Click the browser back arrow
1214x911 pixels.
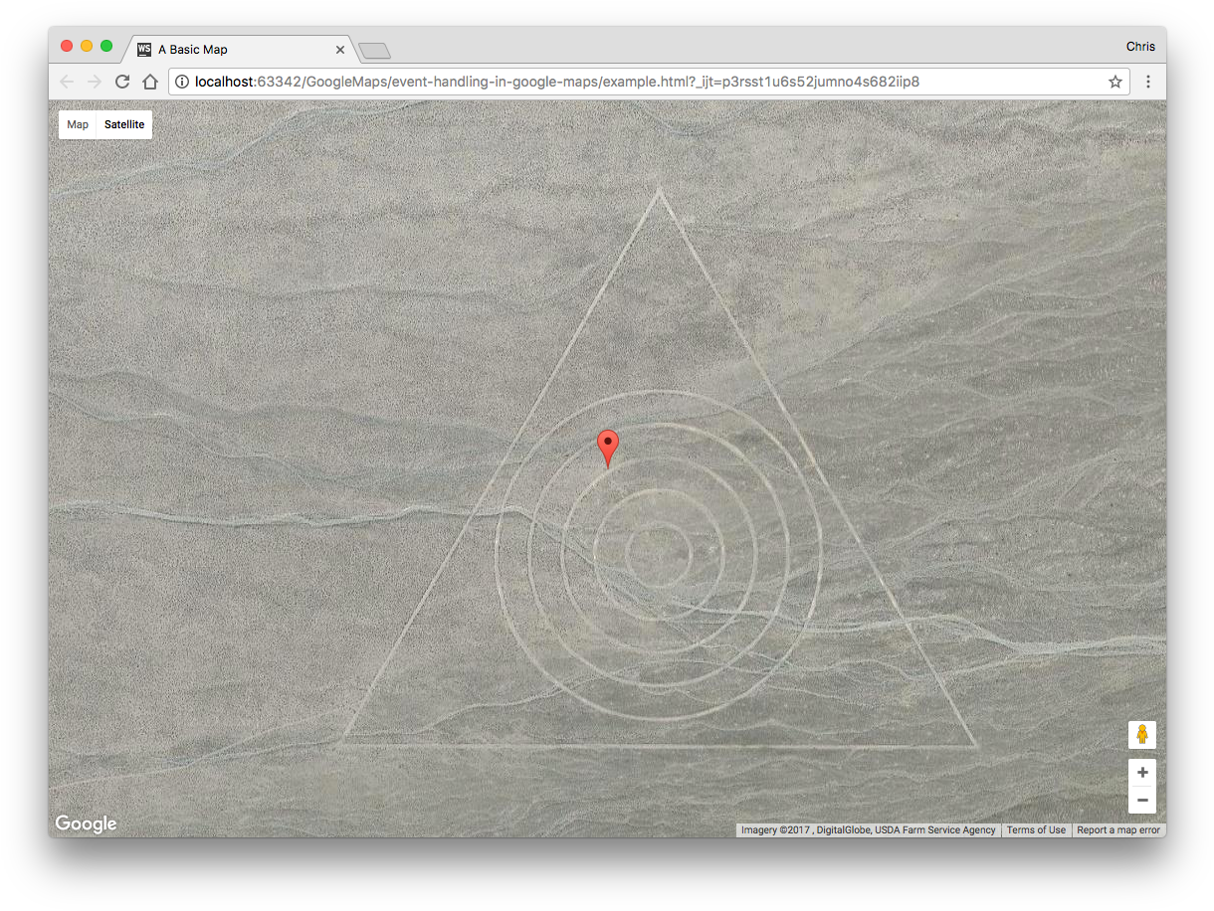click(x=67, y=82)
